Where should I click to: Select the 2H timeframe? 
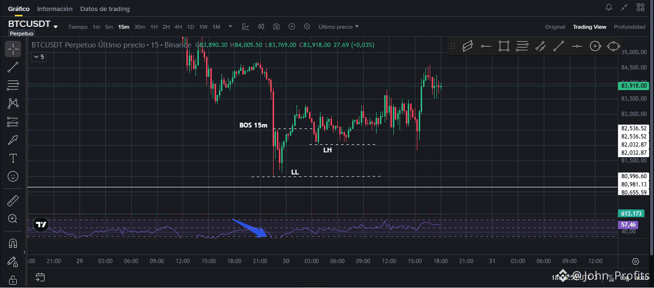pos(166,27)
